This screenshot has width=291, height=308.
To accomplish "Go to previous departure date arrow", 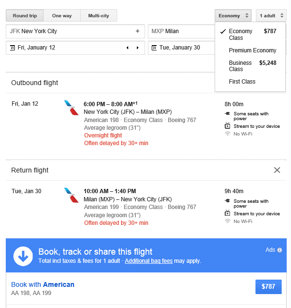I will [127, 48].
